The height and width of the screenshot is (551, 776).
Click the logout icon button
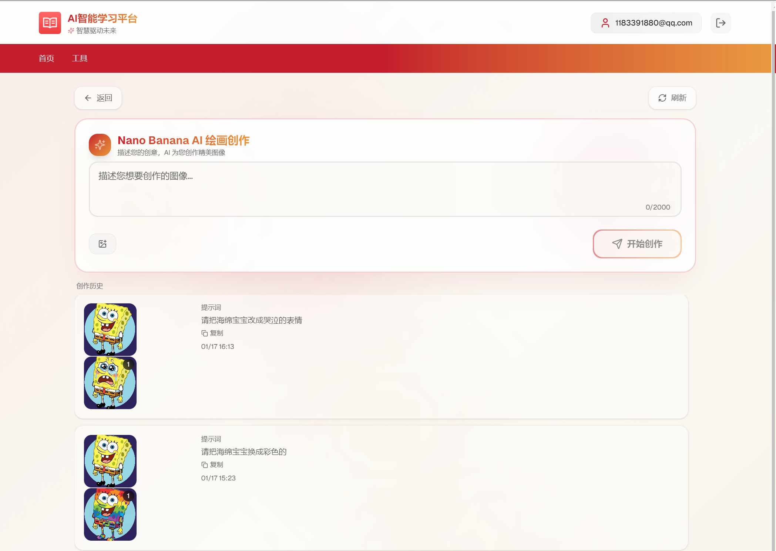(x=720, y=23)
